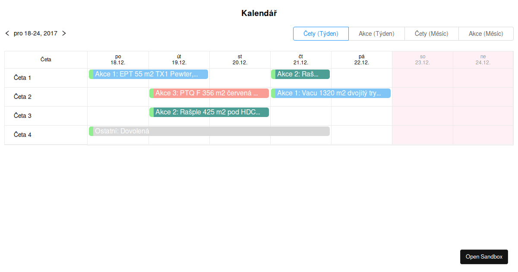Select the Čety (Týden) view
Viewport: 518px width, 272px height.
point(321,34)
